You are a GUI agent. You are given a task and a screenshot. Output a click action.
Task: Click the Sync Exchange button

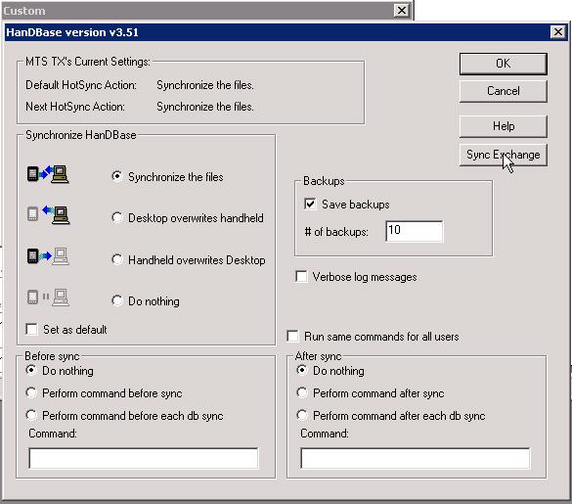503,155
